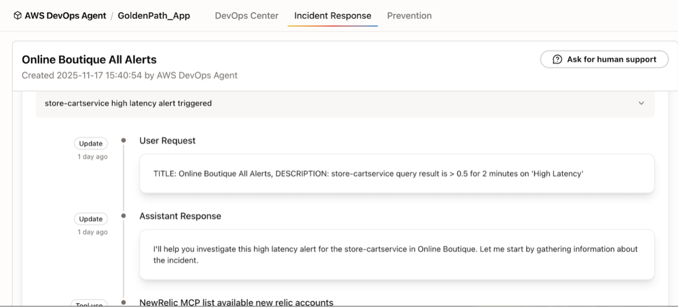Click the Update badge near Assistant Response
The image size is (678, 308).
point(91,218)
